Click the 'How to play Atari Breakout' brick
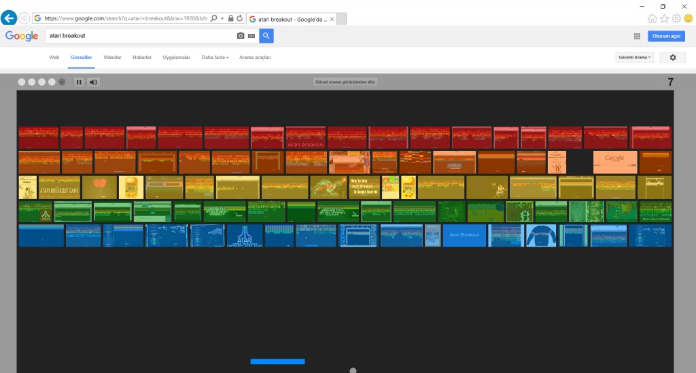The image size is (696, 373). pos(364,188)
